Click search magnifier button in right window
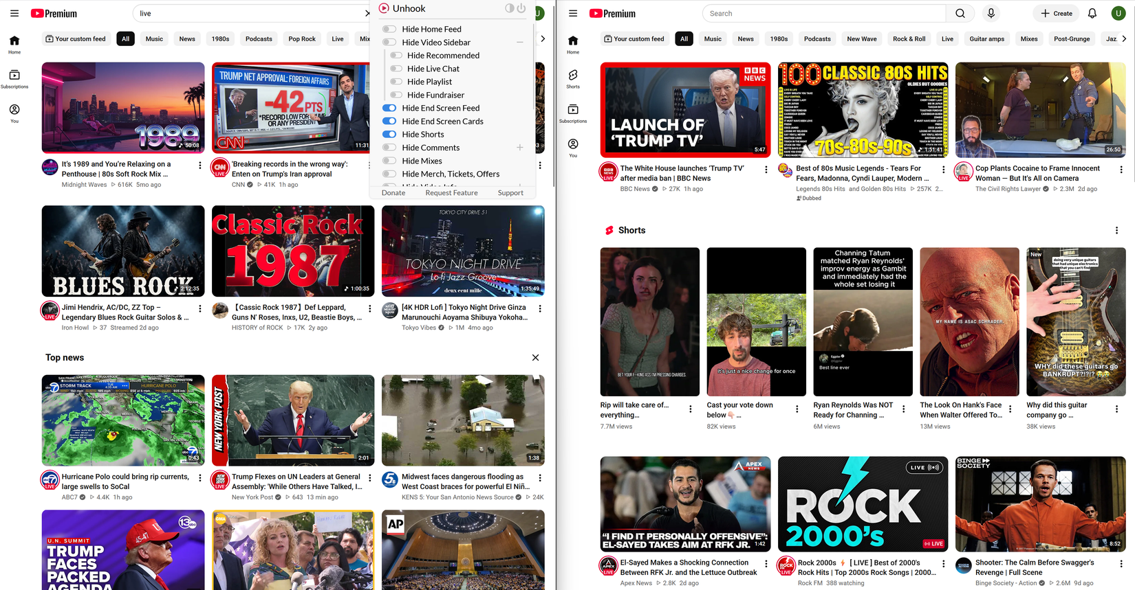Screen dimensions: 1135x590 pyautogui.click(x=960, y=13)
